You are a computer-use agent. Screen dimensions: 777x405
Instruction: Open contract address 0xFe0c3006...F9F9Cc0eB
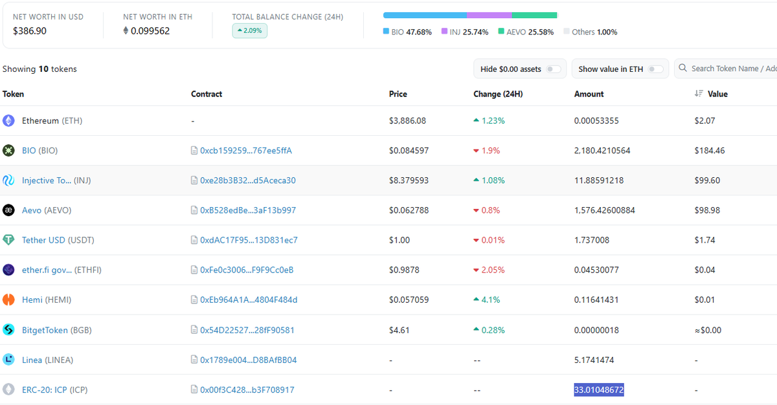(247, 270)
